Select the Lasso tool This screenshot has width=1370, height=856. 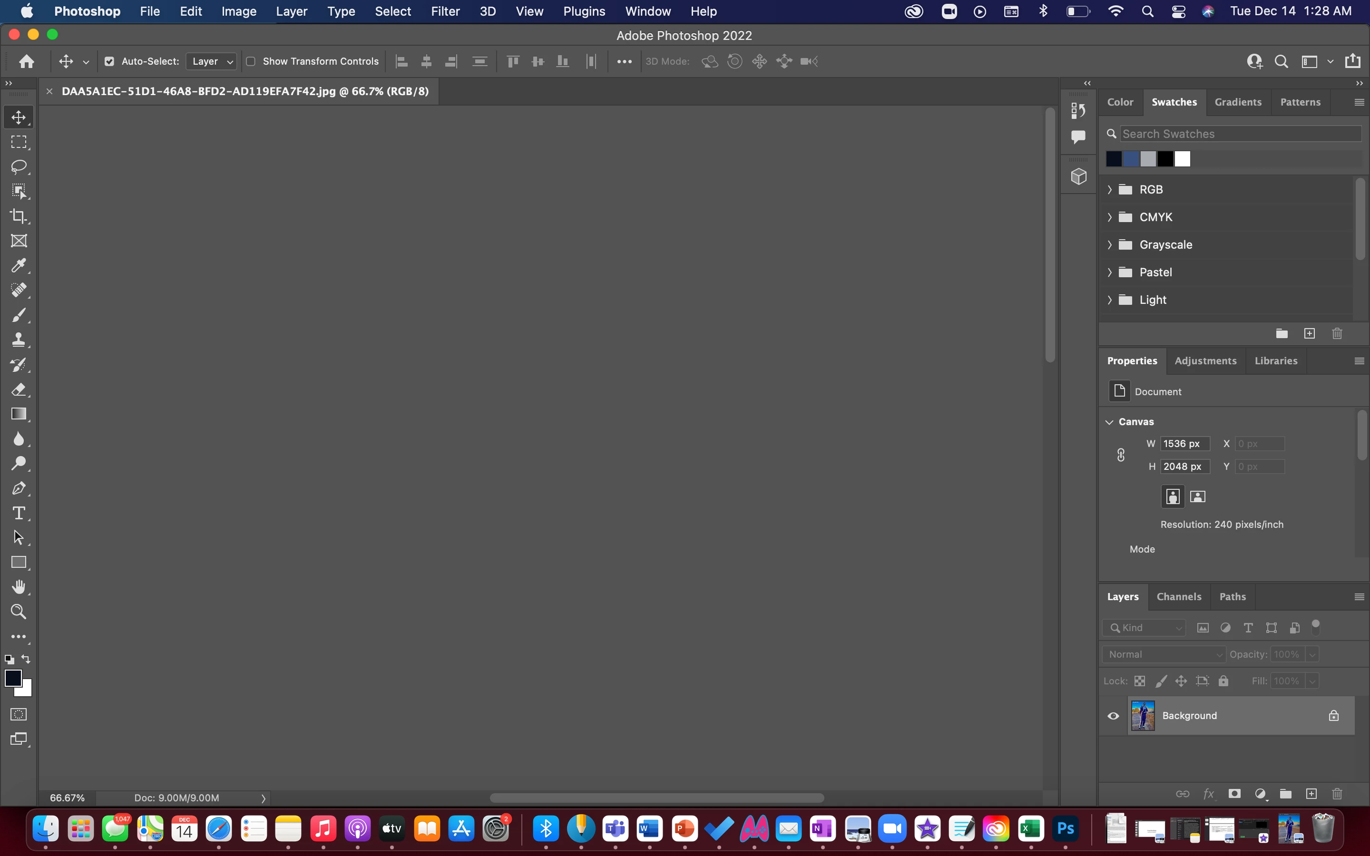click(19, 166)
